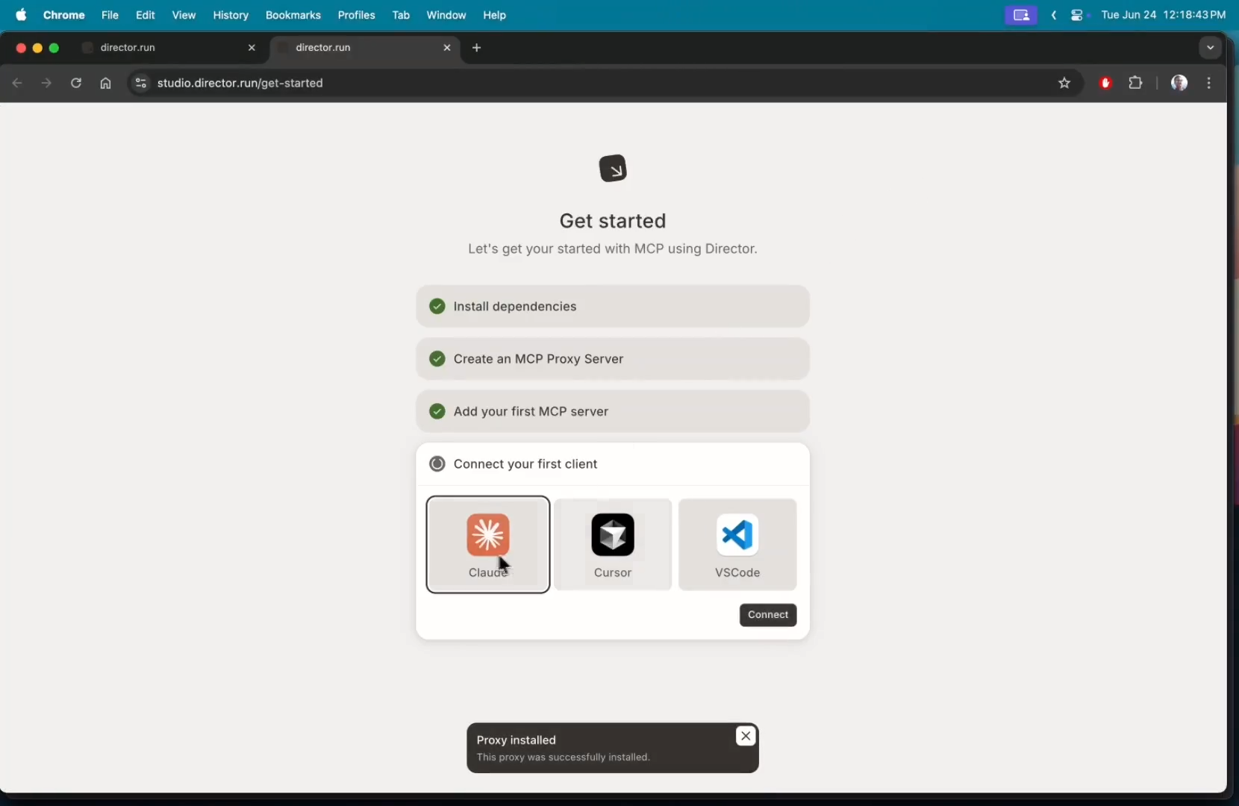
Task: Click the Director logo icon
Action: click(614, 169)
